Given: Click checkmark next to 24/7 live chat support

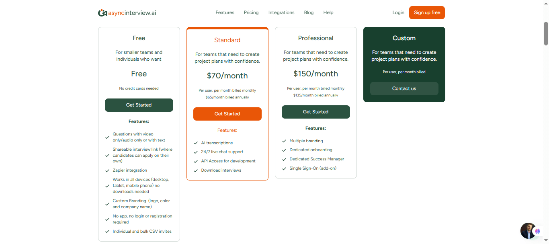Looking at the screenshot, I should coord(196,152).
